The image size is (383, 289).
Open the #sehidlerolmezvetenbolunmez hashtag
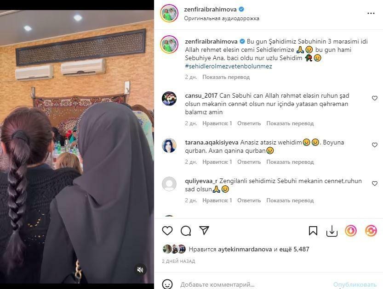[x=229, y=66]
